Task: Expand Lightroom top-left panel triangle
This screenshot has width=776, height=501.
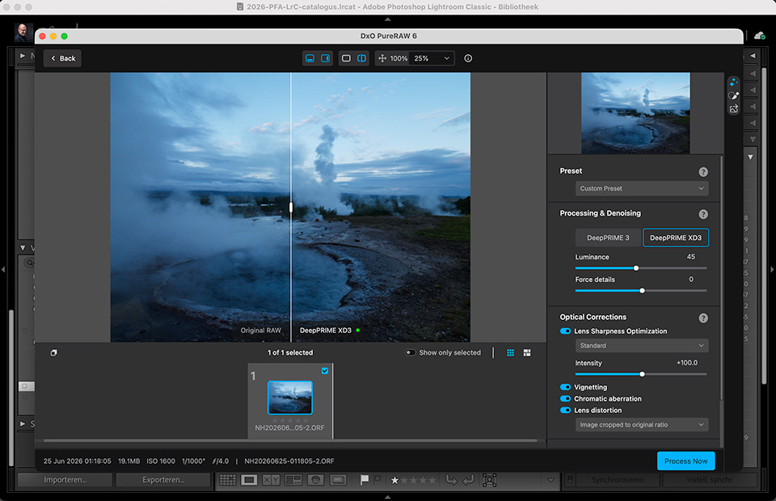Action: (23, 56)
